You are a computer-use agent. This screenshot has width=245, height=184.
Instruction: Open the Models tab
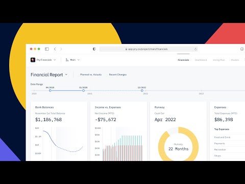pyautogui.click(x=235, y=60)
